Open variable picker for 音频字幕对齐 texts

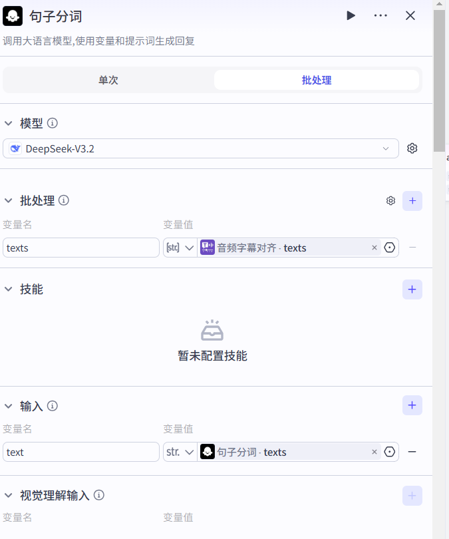(390, 248)
